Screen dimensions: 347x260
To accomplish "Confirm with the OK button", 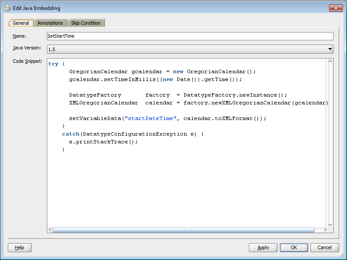I will 294,247.
